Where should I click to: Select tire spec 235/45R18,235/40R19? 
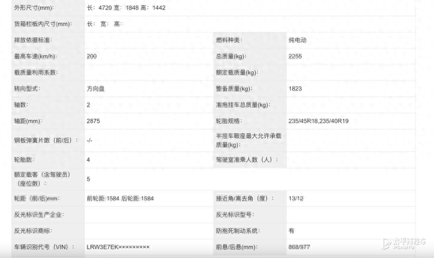(319, 121)
